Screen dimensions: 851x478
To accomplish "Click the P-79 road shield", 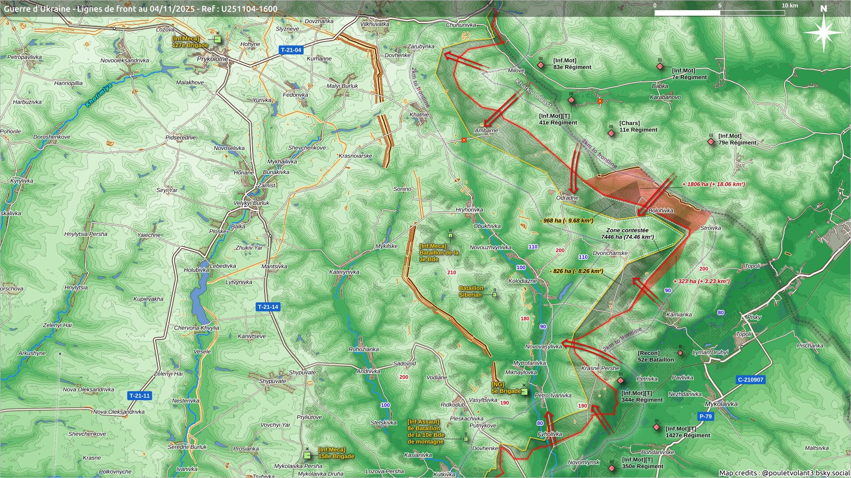I will coord(705,416).
